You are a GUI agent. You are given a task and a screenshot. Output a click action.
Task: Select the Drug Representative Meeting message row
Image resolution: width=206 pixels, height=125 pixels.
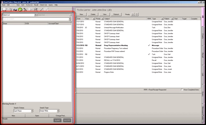[138, 45]
